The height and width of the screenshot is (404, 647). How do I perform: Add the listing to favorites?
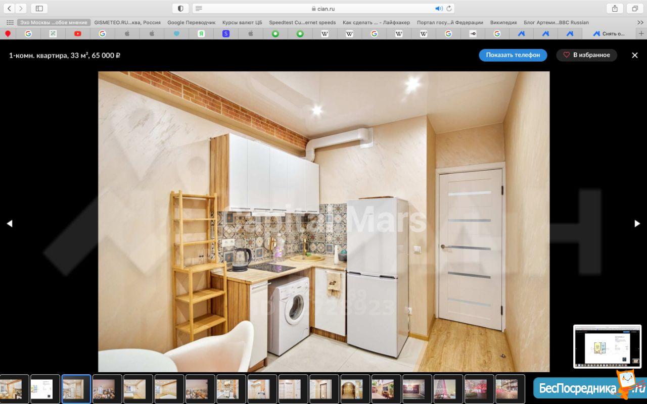[x=586, y=55]
